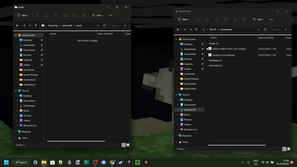Screen dimensions: 297x167
Task: Open Steam from taskbar
Action: click(121, 162)
